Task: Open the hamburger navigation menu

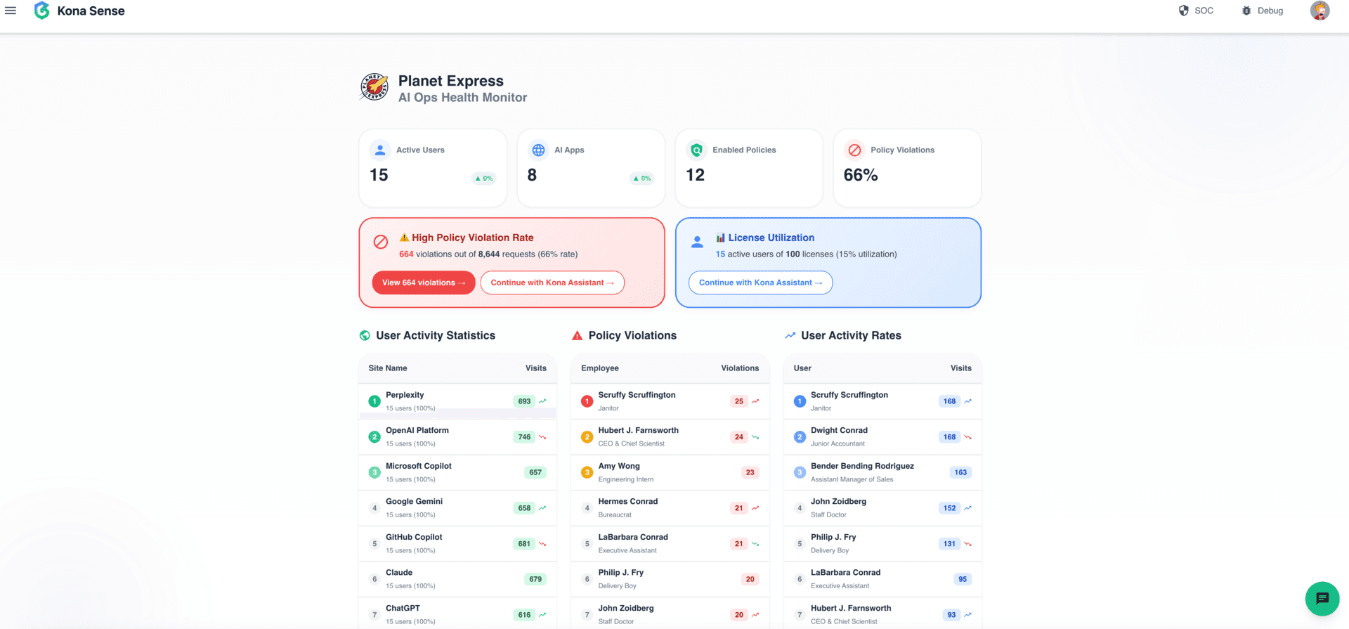Action: (x=11, y=11)
